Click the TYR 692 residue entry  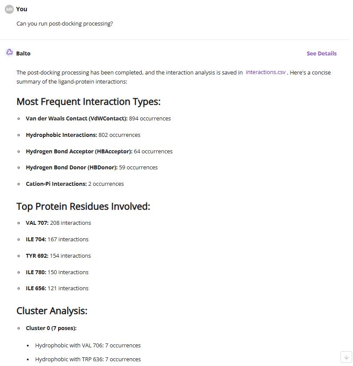coord(58,256)
